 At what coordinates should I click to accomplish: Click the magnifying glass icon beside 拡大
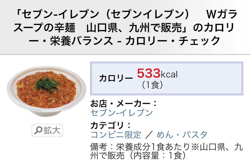38,130
